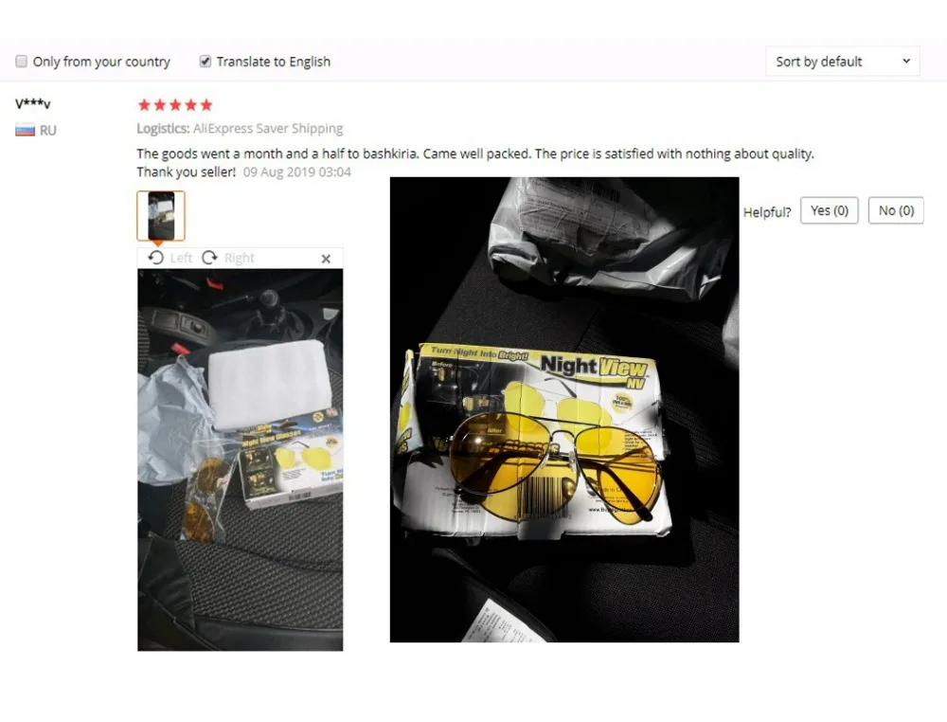Mark review helpful with Yes (0)
Screen dimensions: 947x722
point(830,210)
